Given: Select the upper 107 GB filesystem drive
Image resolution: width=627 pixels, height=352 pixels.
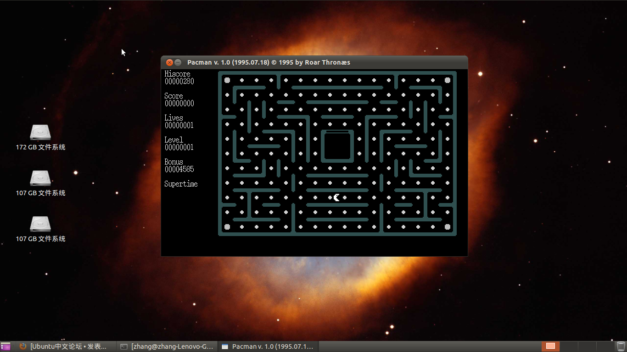Looking at the screenshot, I should coord(40,178).
